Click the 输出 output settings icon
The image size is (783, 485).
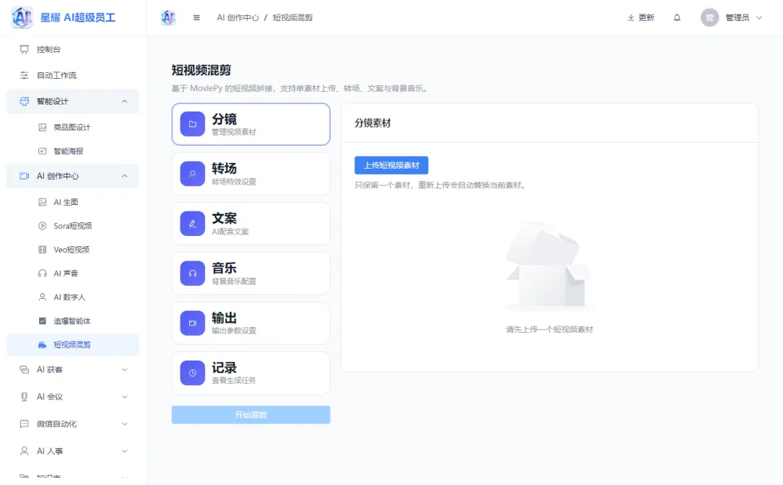(191, 322)
